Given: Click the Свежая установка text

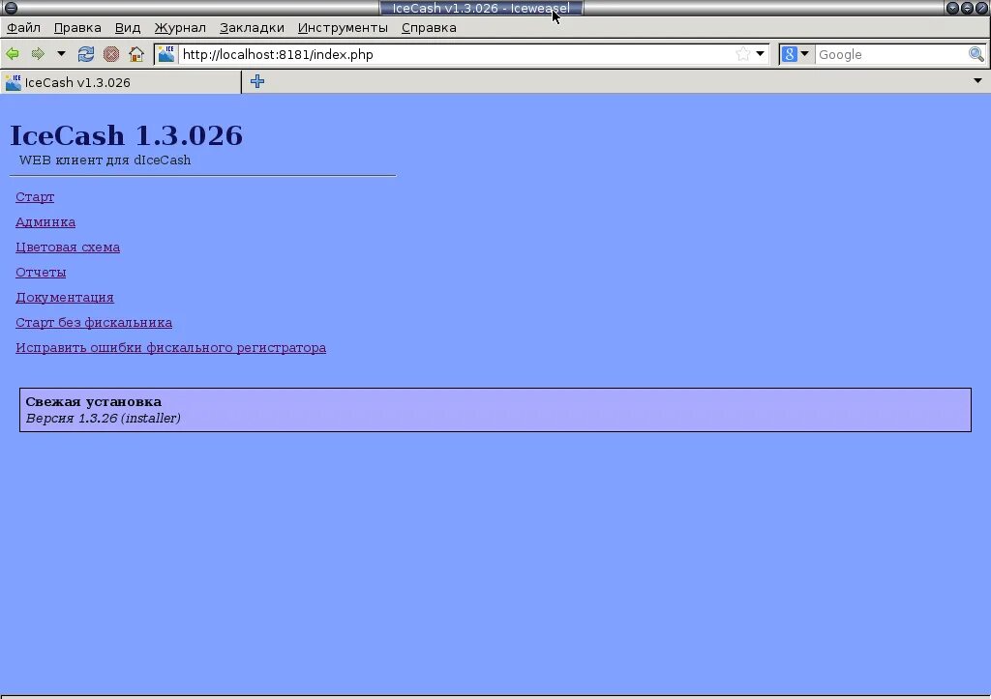Looking at the screenshot, I should tap(94, 401).
